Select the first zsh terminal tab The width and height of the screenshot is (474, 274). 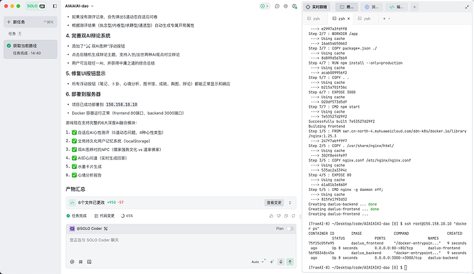(313, 19)
